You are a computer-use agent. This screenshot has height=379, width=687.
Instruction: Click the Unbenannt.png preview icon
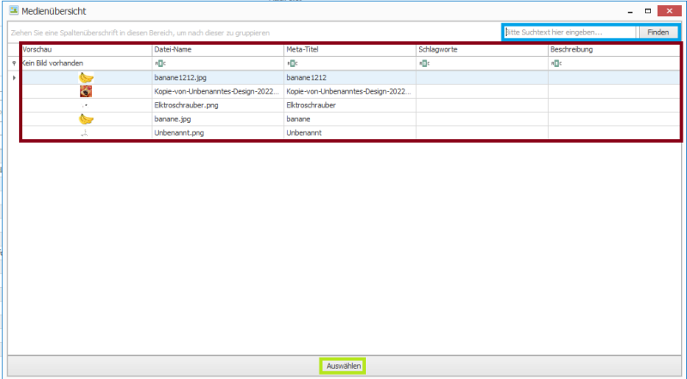pos(86,133)
